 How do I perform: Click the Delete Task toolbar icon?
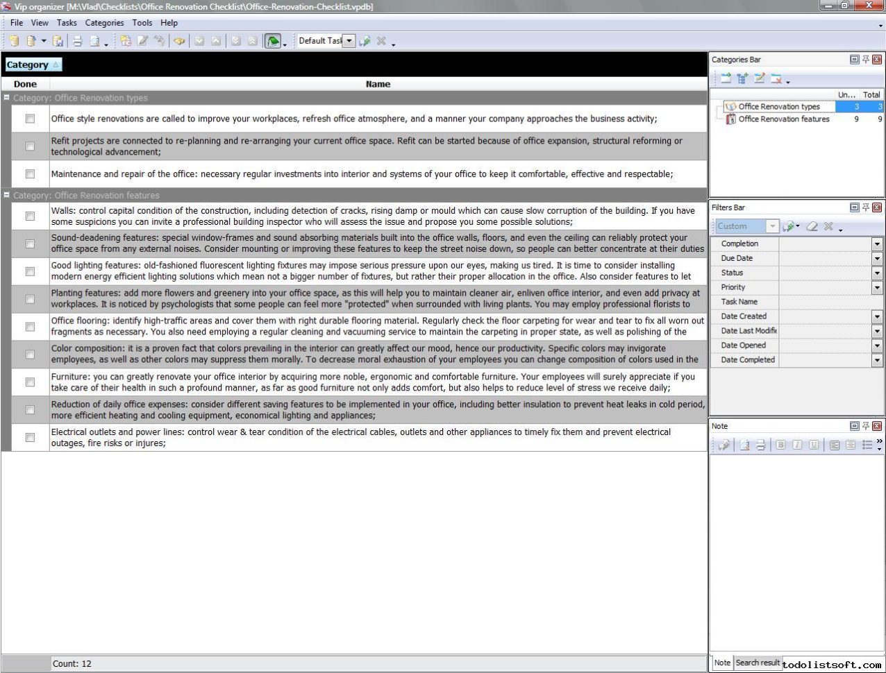tap(158, 41)
